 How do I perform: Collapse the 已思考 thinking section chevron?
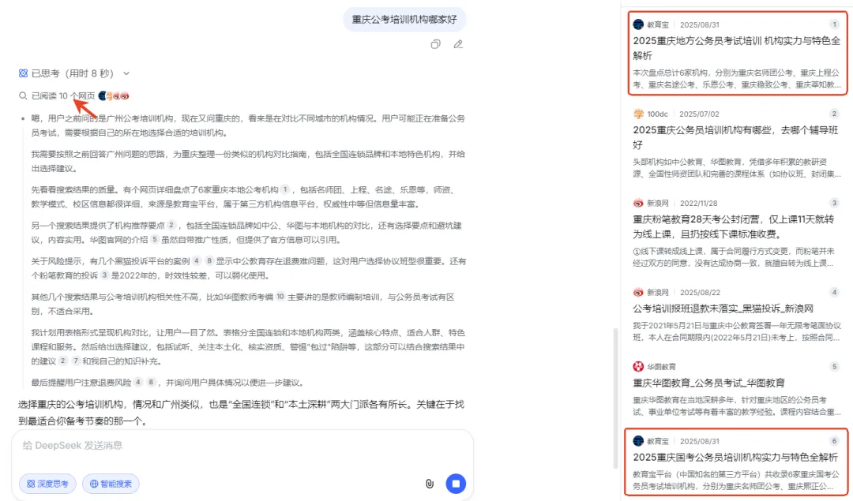click(126, 73)
